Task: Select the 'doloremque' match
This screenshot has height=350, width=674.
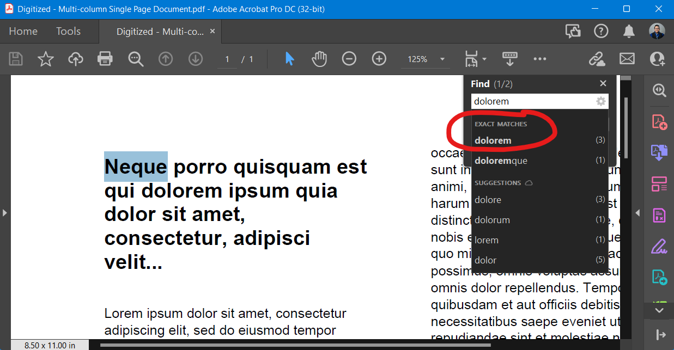Action: point(539,161)
